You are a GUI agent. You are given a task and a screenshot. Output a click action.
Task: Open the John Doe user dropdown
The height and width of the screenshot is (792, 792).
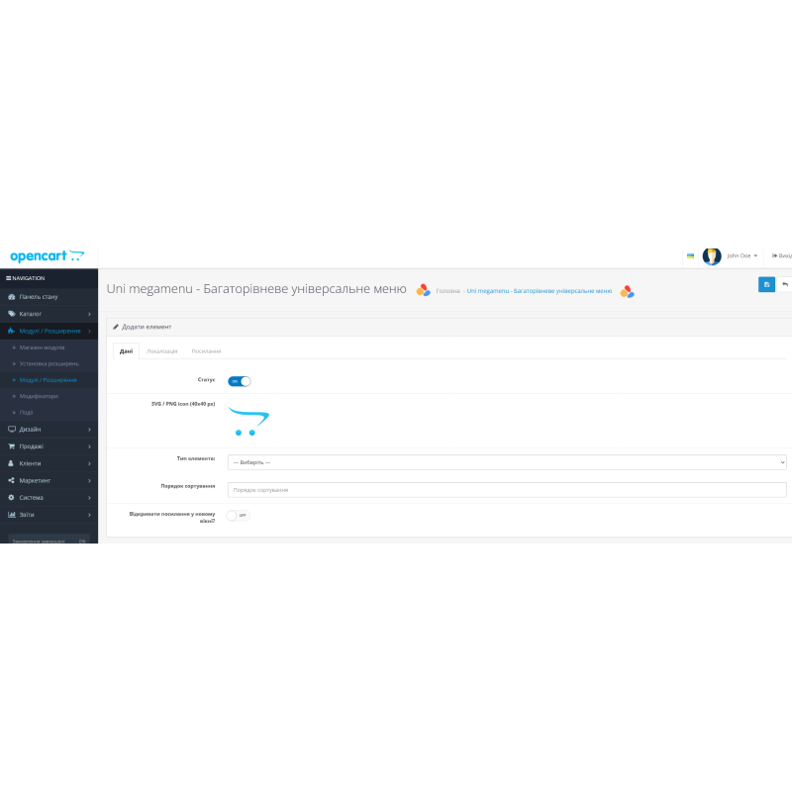(x=742, y=255)
